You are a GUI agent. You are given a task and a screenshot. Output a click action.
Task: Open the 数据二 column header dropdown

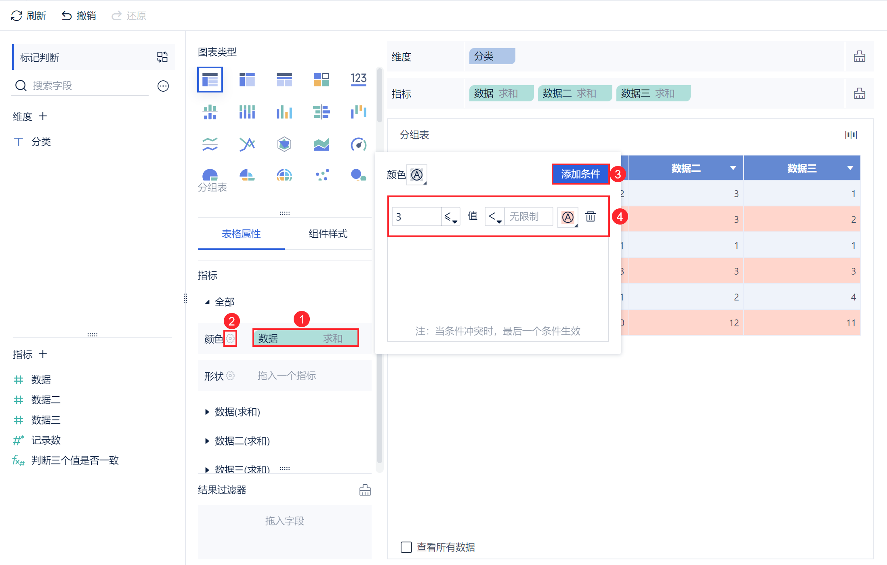733,168
